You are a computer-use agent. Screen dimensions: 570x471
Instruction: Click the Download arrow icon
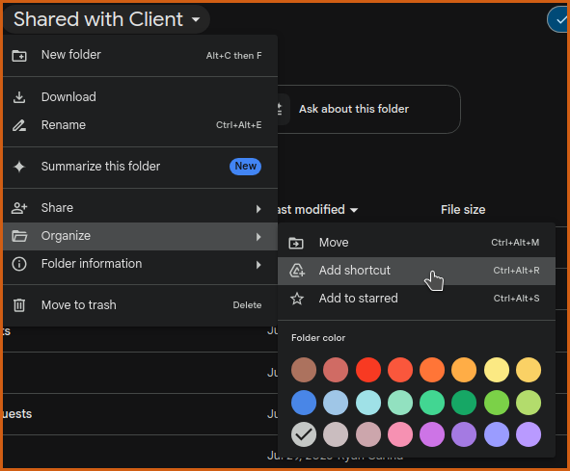(x=19, y=97)
